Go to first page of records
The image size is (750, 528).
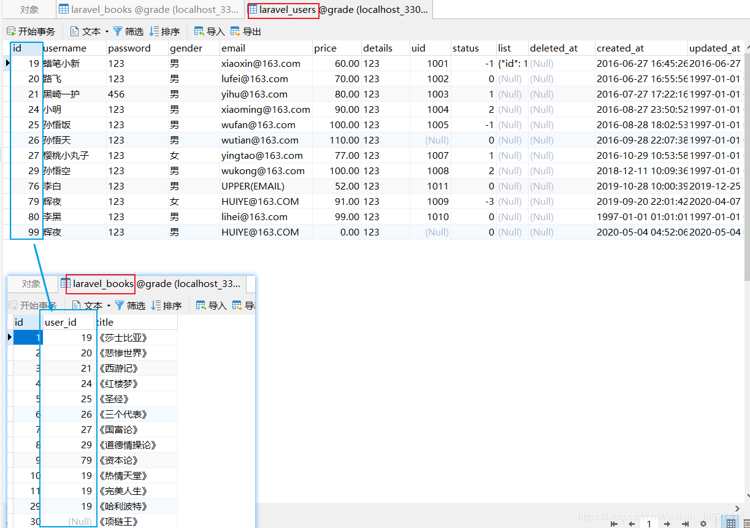pyautogui.click(x=614, y=523)
